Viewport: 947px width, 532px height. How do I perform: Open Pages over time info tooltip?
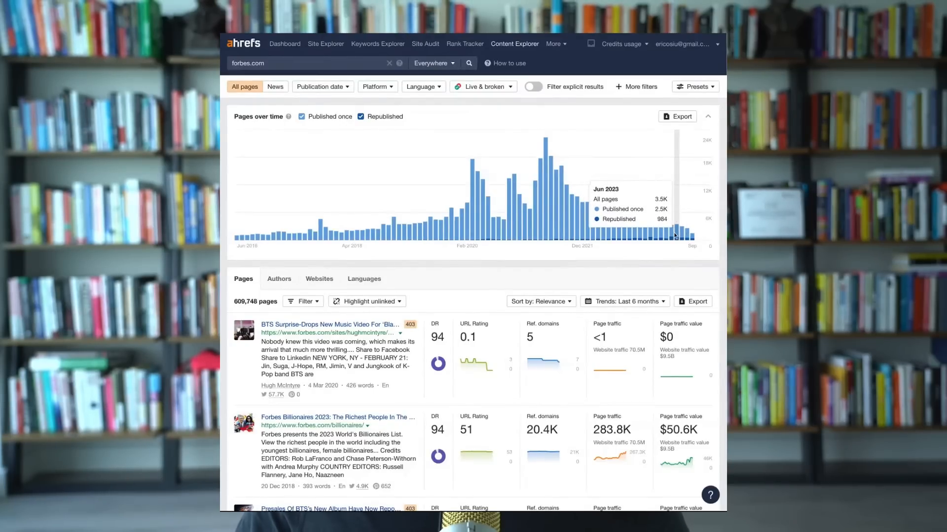point(289,117)
